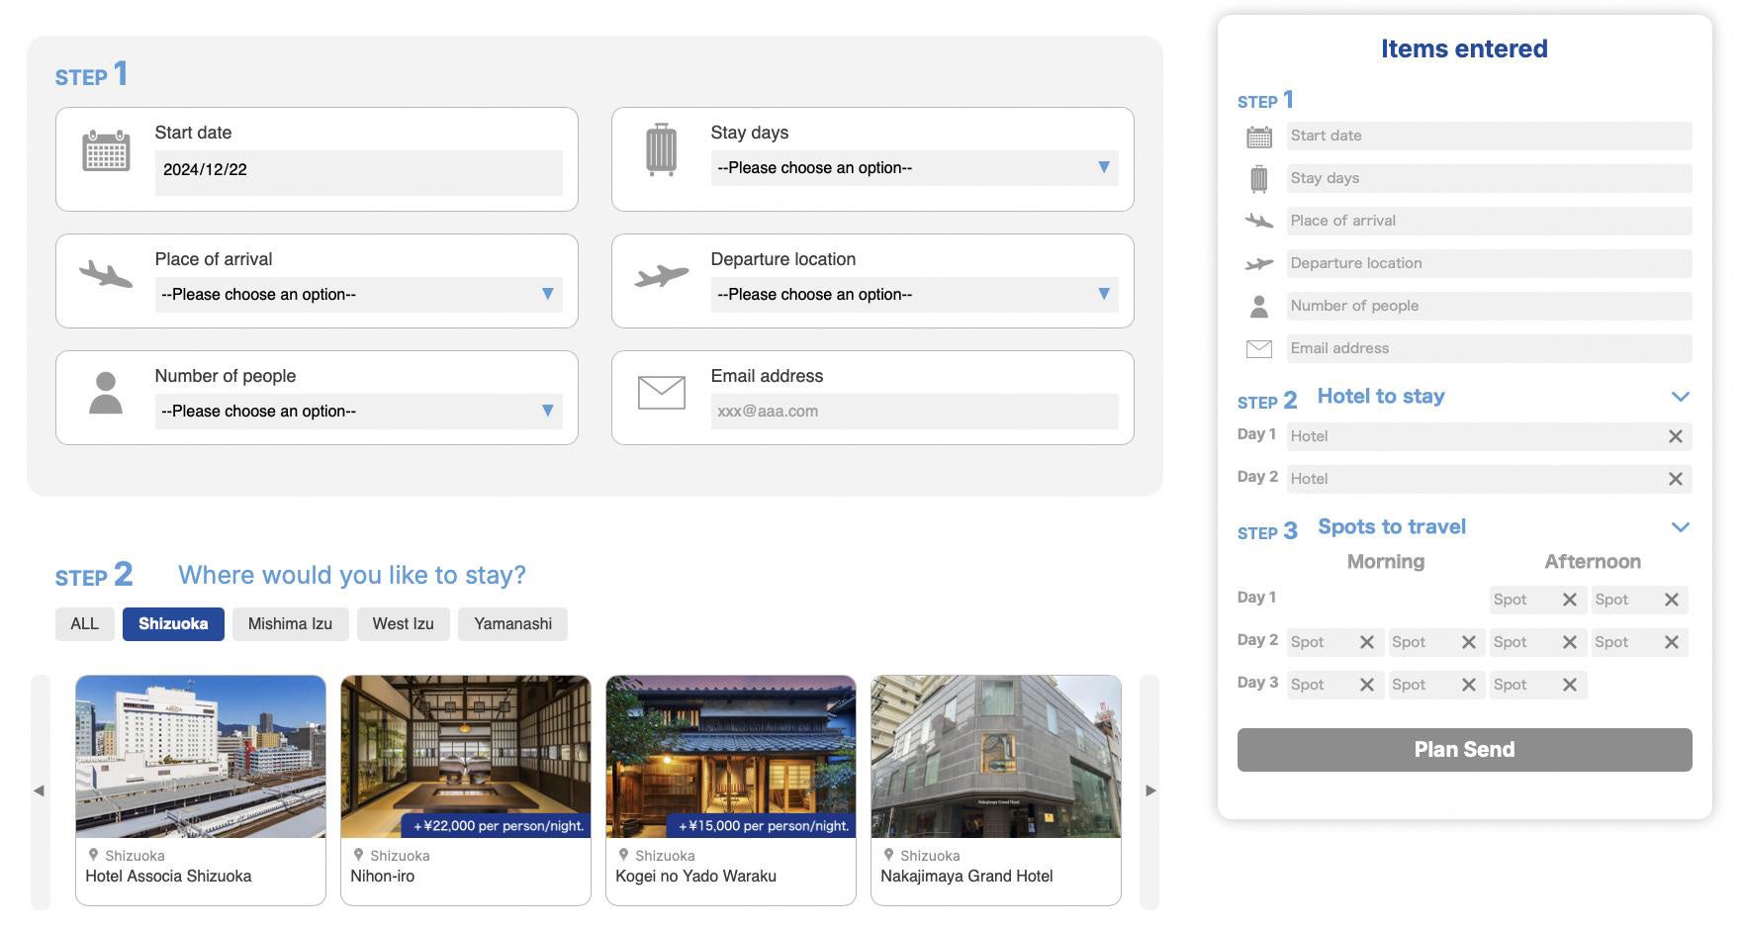Select the Kogei no Yado Waraku photo
The height and width of the screenshot is (930, 1744).
[x=731, y=757]
